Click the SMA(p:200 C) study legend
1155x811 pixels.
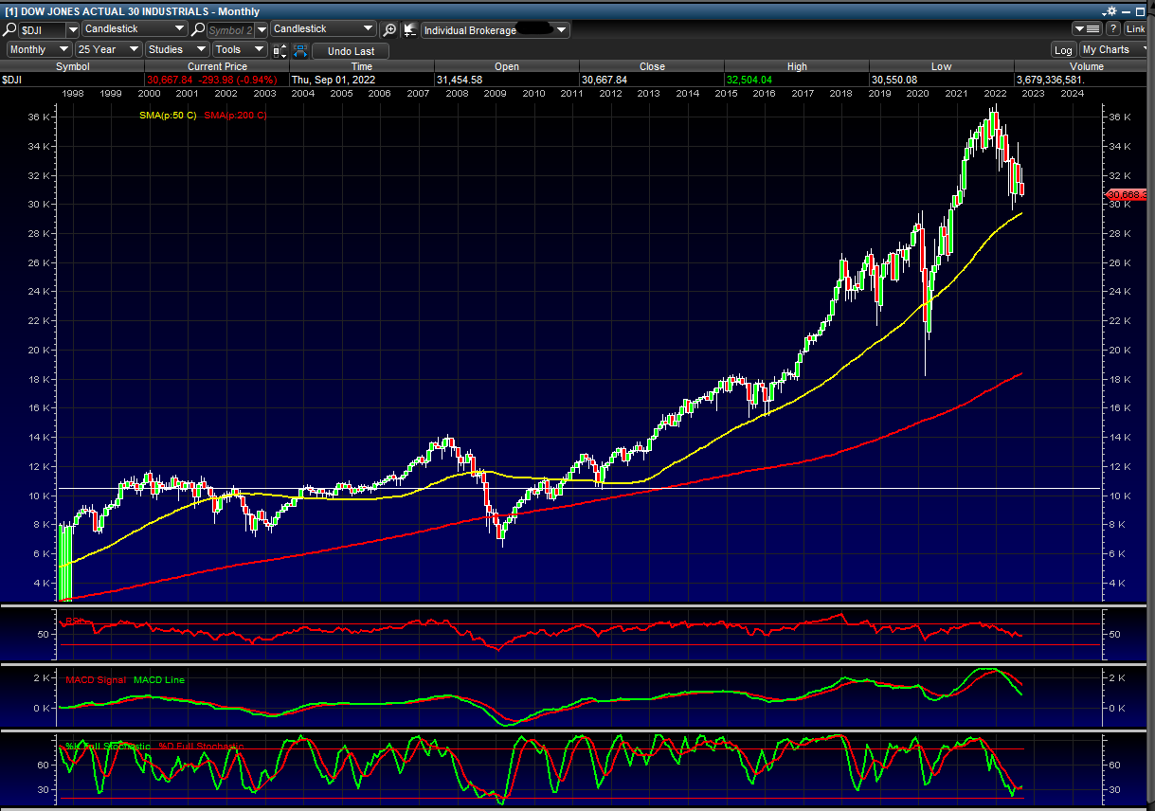pos(236,116)
